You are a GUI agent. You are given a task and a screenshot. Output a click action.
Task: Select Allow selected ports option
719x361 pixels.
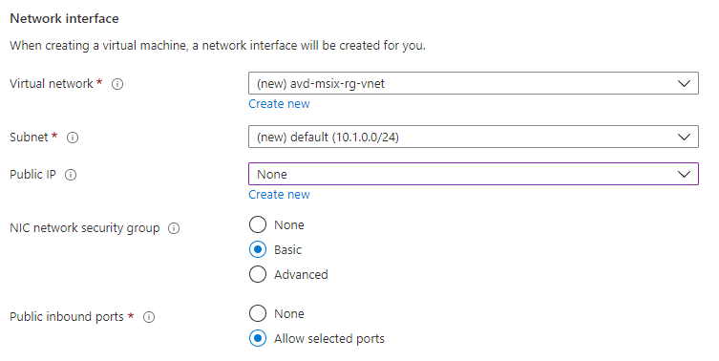pyautogui.click(x=258, y=338)
